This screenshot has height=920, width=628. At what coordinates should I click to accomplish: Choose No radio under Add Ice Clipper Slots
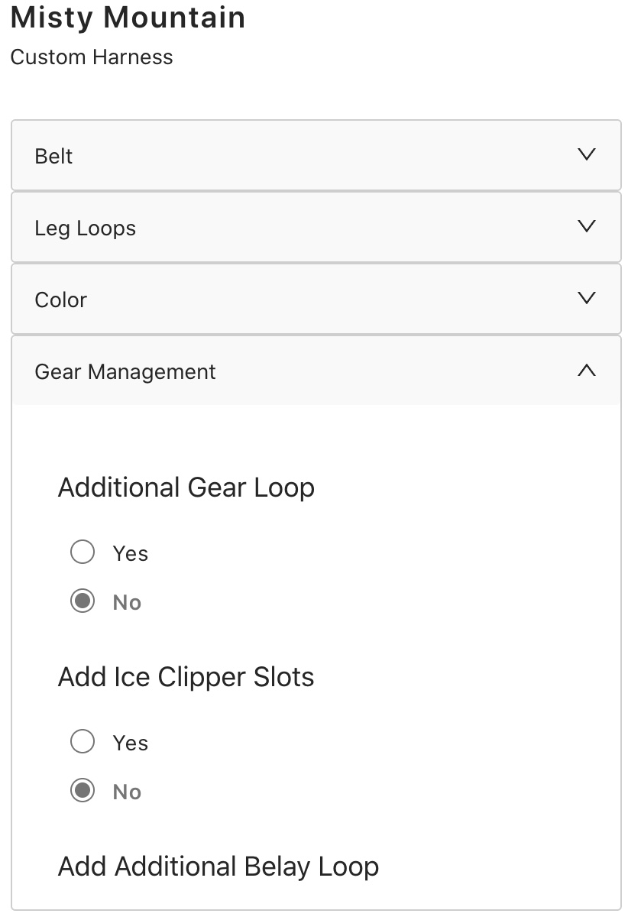tap(83, 791)
